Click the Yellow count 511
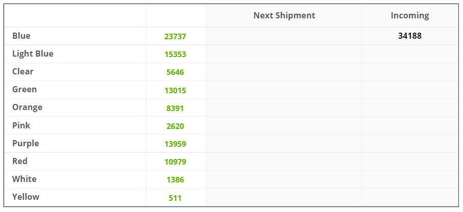Image resolution: width=463 pixels, height=212 pixels. (175, 198)
